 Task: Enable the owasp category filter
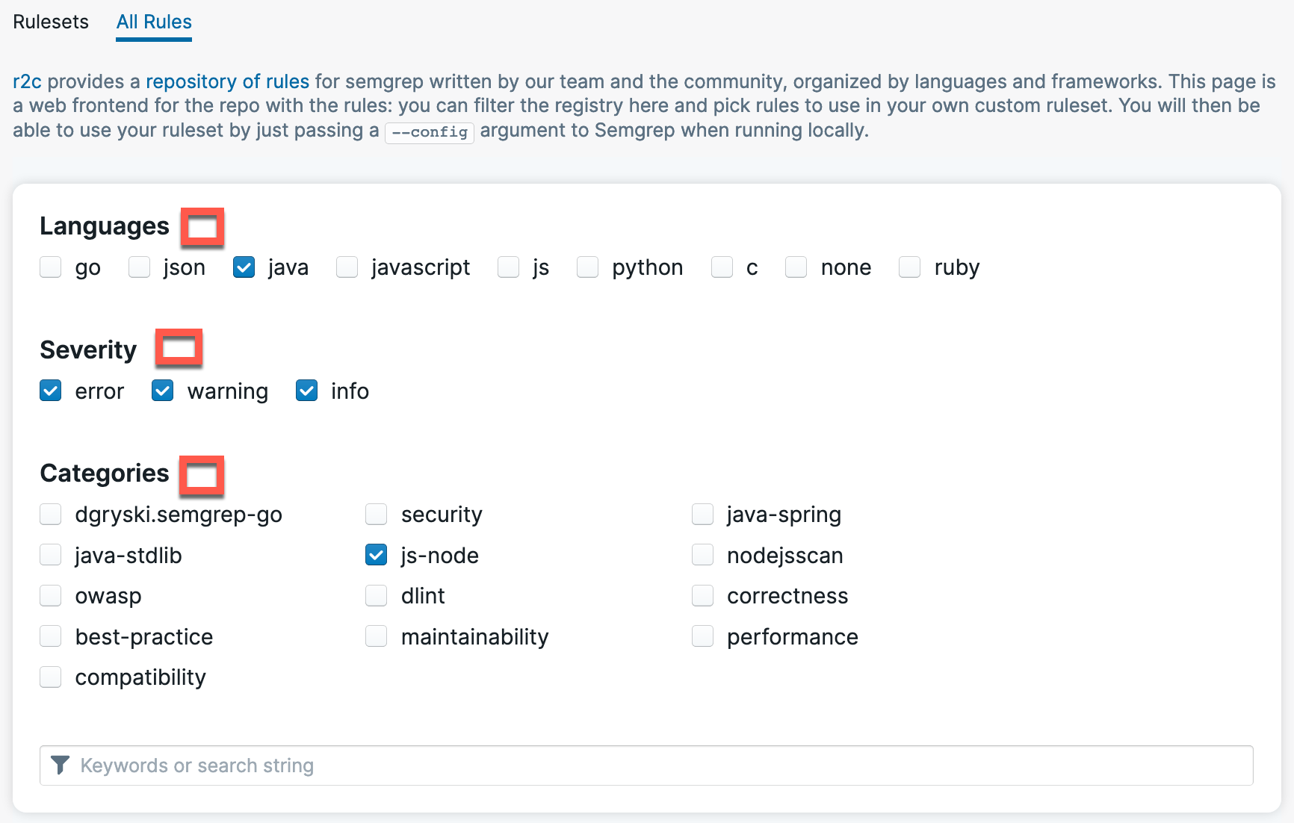(x=50, y=595)
